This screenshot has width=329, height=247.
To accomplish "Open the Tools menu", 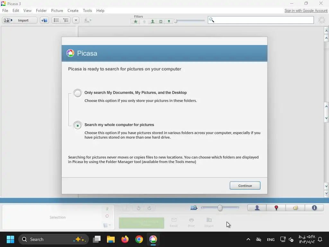I will point(87,11).
